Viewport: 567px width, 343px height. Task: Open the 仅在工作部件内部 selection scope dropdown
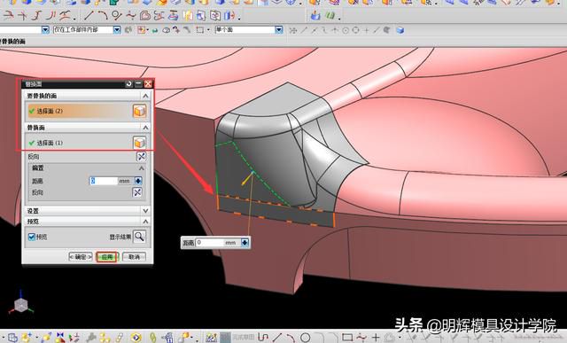point(117,30)
